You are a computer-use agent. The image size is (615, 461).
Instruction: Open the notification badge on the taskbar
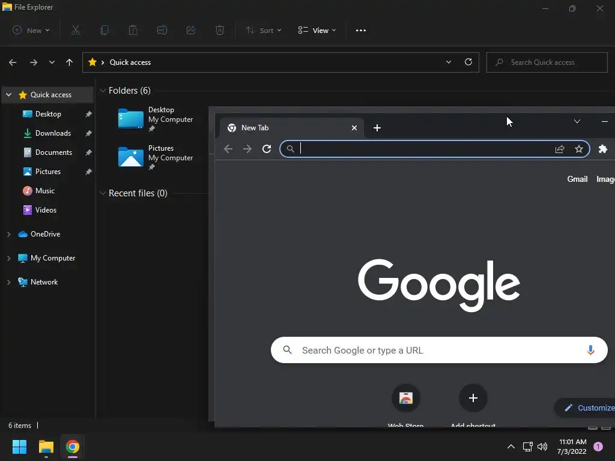pos(598,447)
